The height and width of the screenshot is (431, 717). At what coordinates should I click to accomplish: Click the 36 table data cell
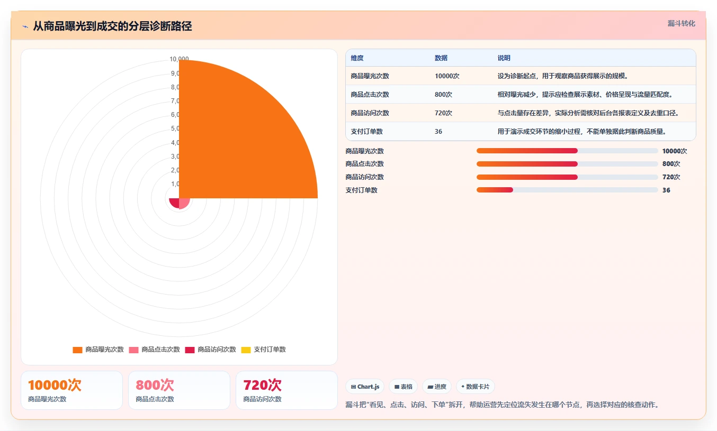[438, 132]
